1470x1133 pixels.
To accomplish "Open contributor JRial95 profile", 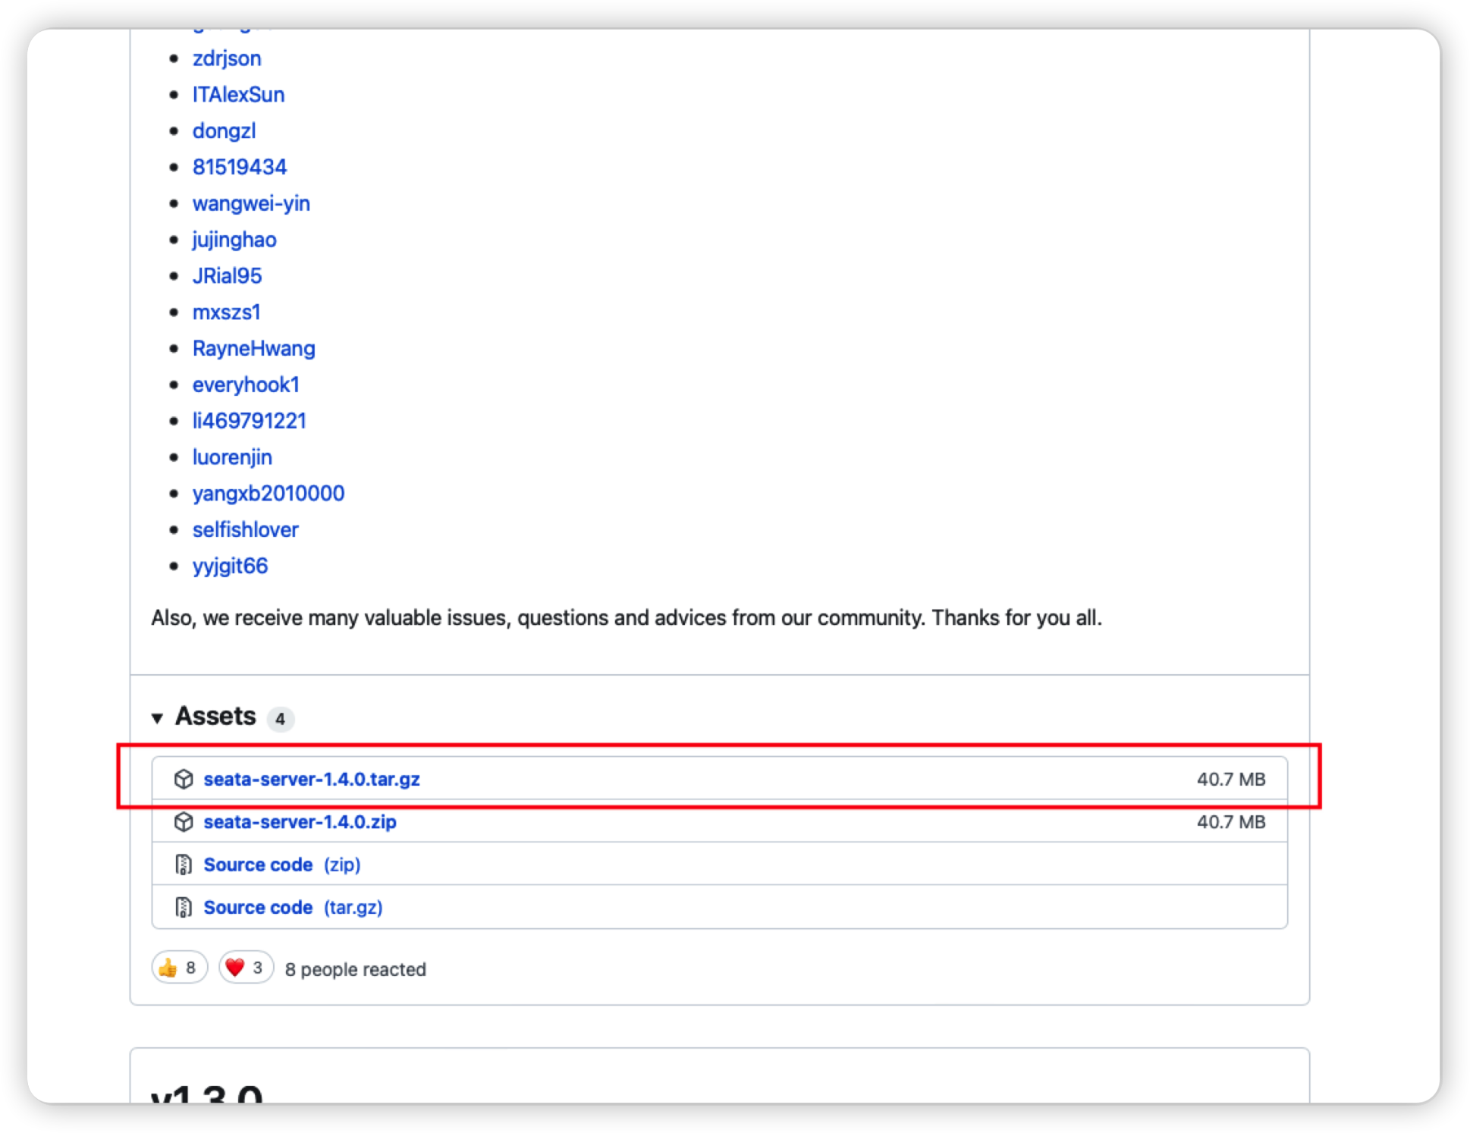I will point(227,276).
